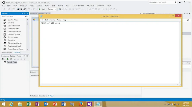Select the DataSet toolbox item
Screen dimensions: 192x107
pyautogui.click(x=11, y=23)
